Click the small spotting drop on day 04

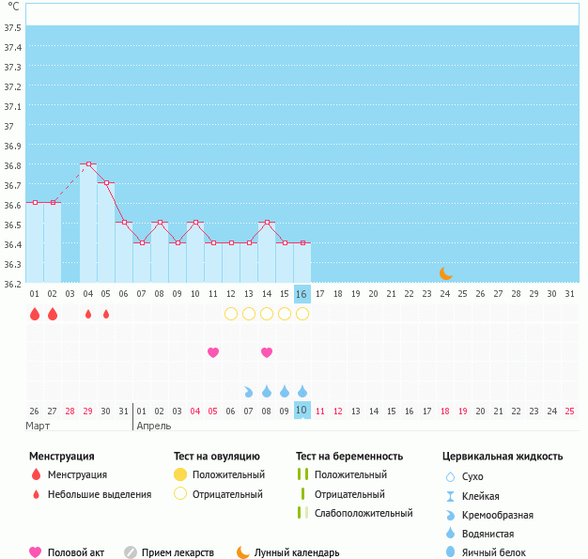pyautogui.click(x=88, y=314)
